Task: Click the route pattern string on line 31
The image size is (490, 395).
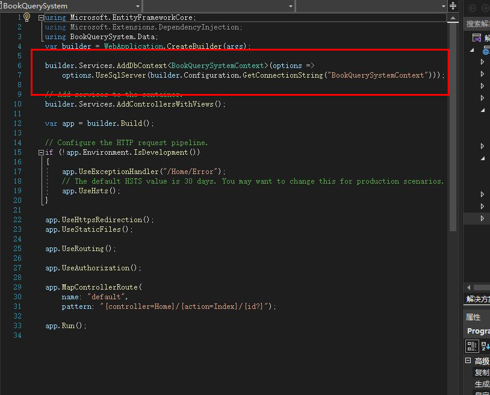Action: 184,306
